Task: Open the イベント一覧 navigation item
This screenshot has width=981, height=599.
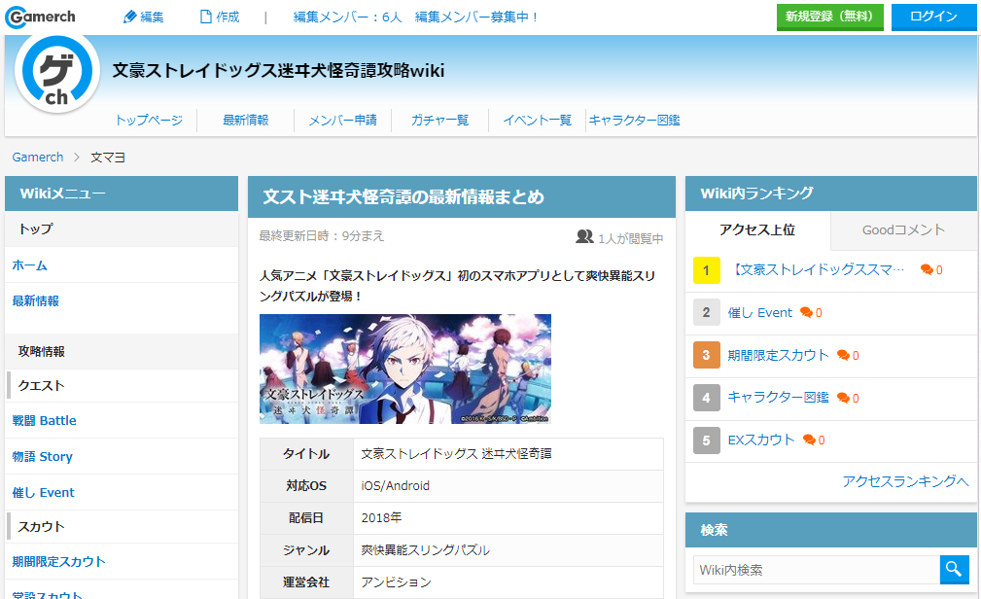Action: coord(537,121)
